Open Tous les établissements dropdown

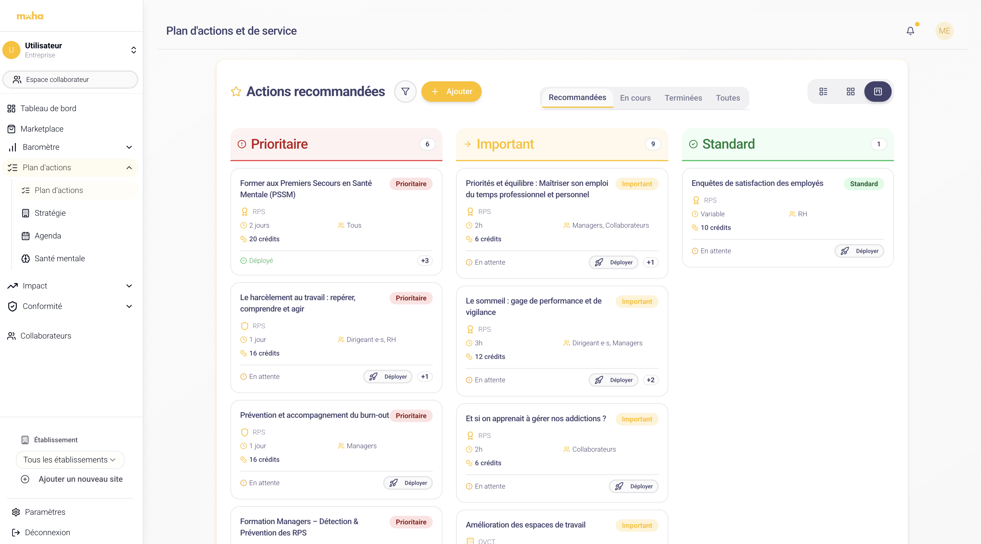pyautogui.click(x=70, y=460)
